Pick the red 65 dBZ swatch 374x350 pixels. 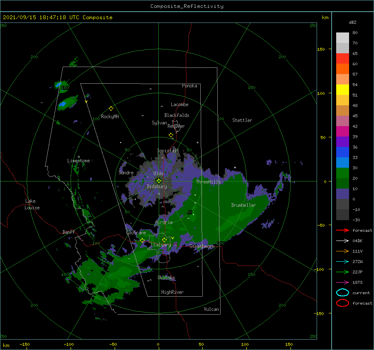pos(342,59)
